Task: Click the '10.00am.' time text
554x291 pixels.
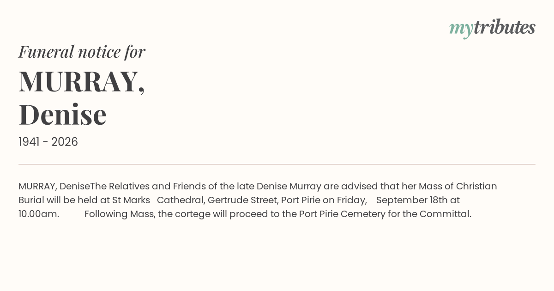Action: tap(39, 214)
